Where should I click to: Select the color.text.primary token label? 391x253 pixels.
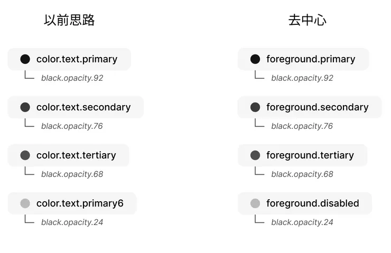77,59
